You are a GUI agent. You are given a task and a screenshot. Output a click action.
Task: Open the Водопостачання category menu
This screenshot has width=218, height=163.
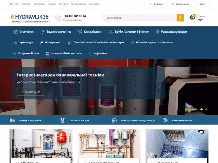(59, 32)
